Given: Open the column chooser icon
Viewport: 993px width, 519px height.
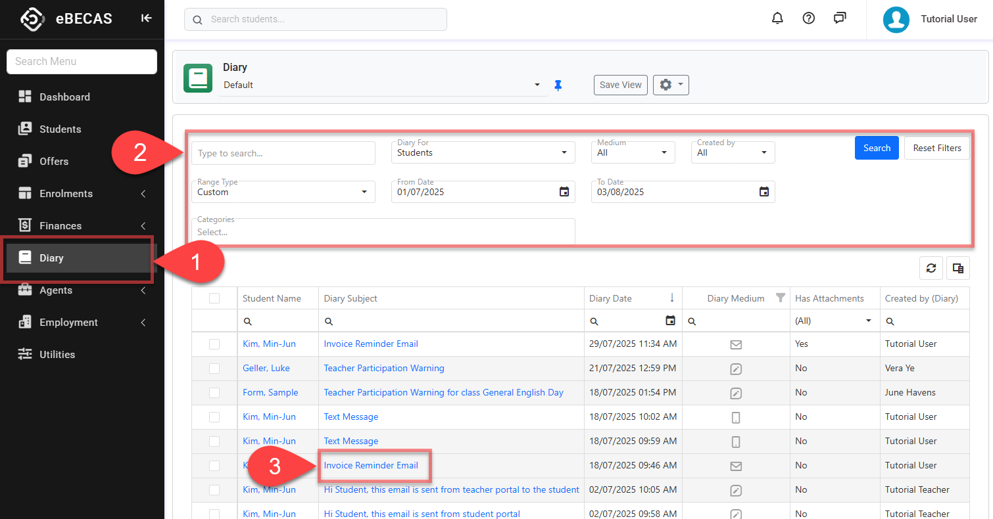Looking at the screenshot, I should point(958,268).
